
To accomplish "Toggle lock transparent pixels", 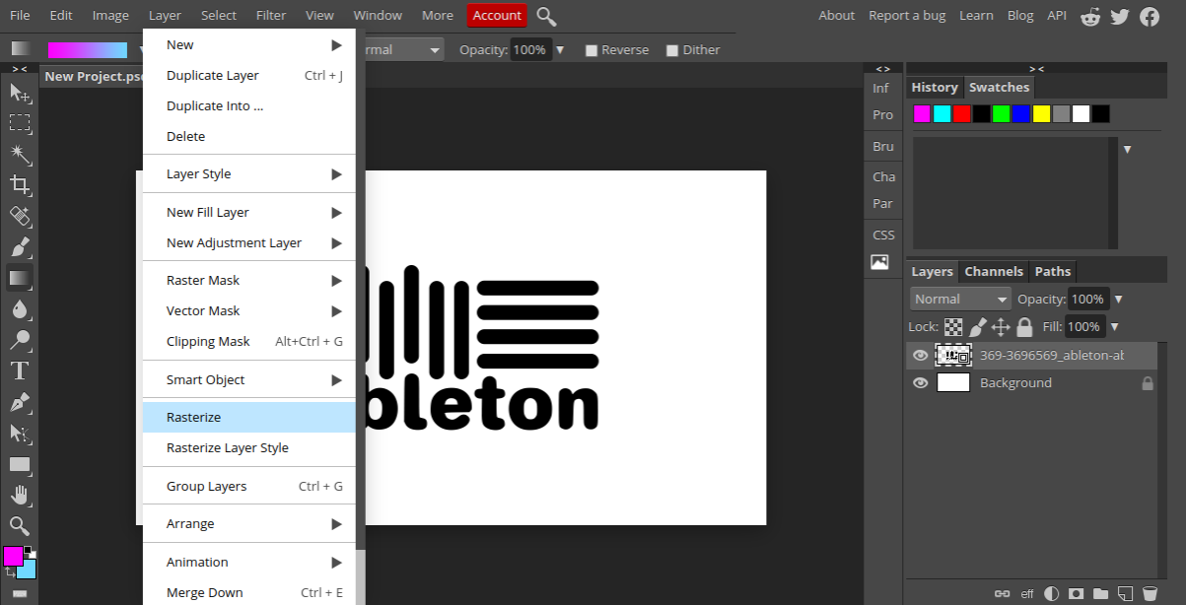I will pyautogui.click(x=953, y=326).
